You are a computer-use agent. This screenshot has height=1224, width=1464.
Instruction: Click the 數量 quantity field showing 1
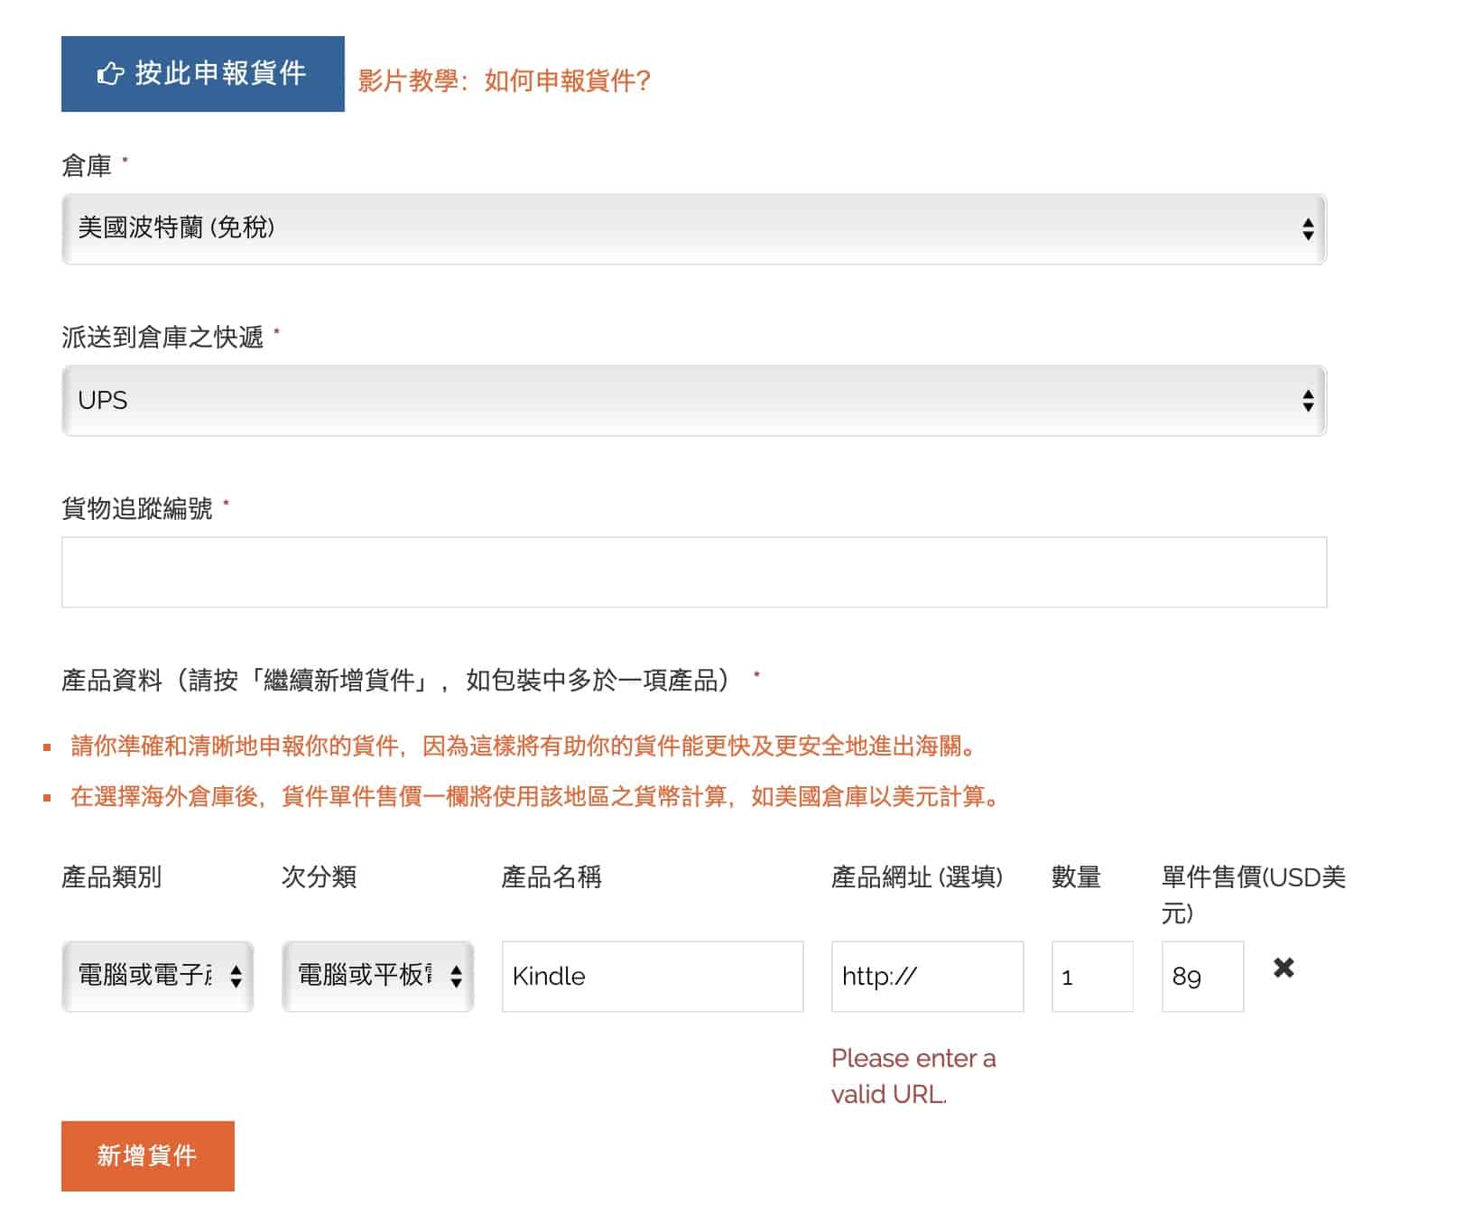click(1091, 976)
